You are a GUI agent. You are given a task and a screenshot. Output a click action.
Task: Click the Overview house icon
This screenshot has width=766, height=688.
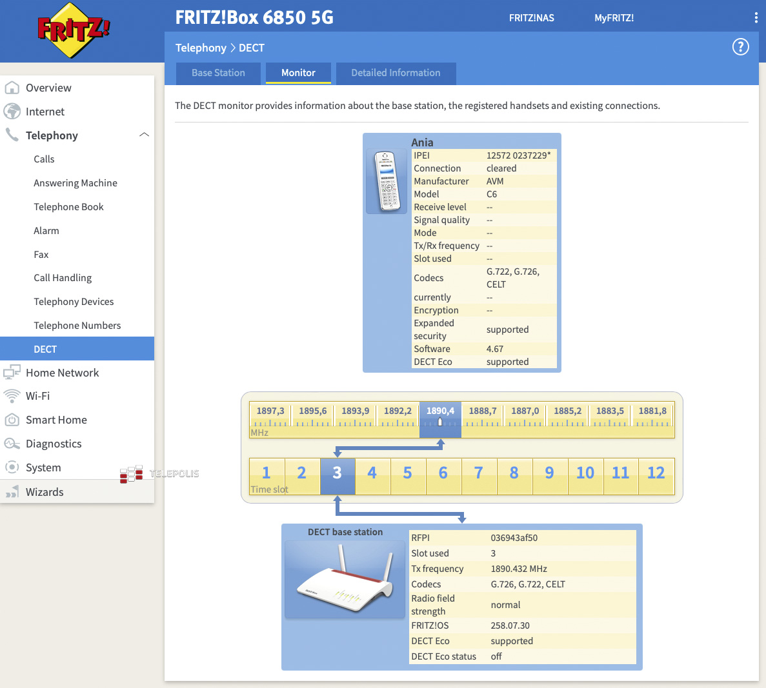[x=12, y=88]
